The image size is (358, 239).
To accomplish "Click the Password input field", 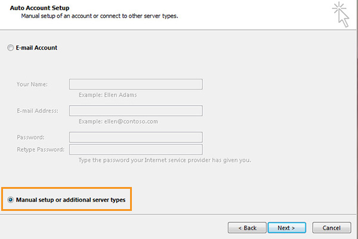I will (x=136, y=137).
